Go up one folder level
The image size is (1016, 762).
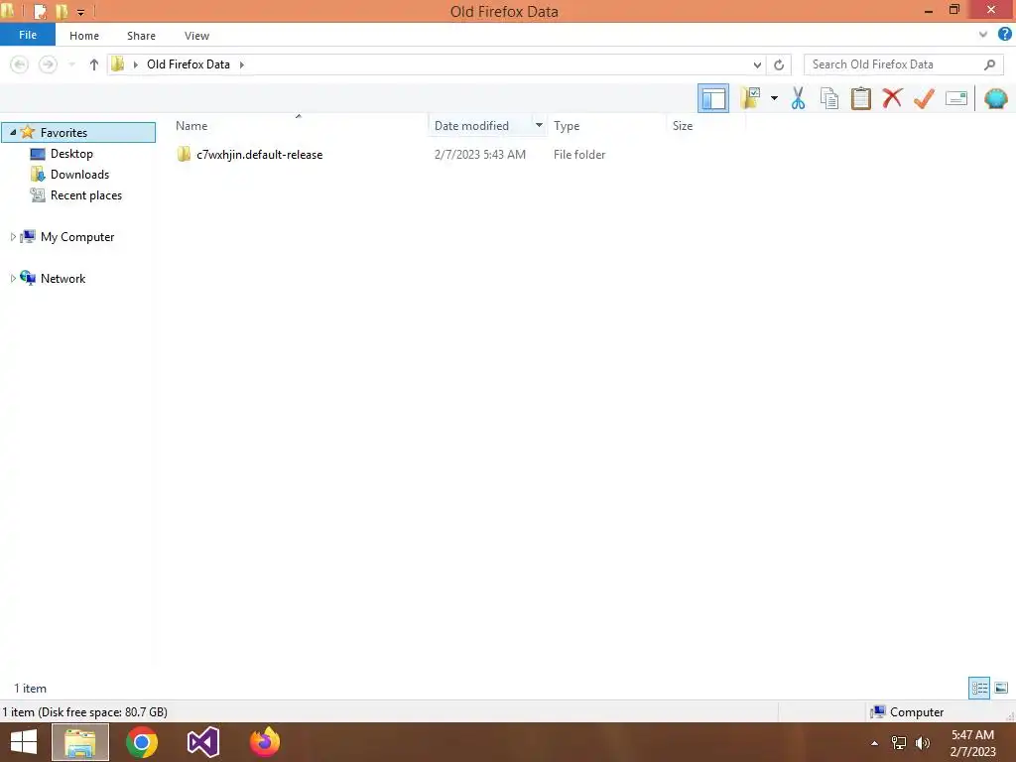(x=94, y=64)
